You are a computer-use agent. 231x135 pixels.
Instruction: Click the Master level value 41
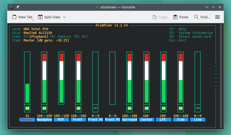[27, 116]
